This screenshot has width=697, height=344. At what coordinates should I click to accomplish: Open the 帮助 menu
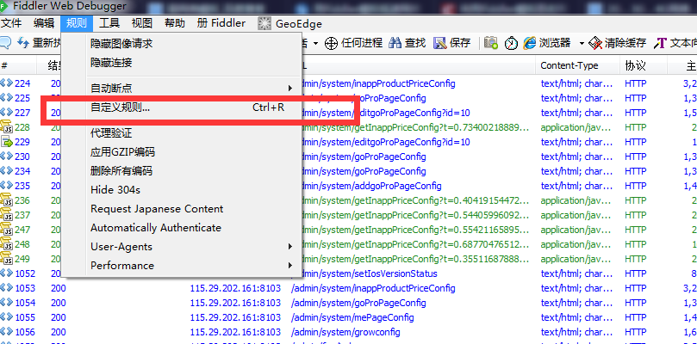point(175,23)
